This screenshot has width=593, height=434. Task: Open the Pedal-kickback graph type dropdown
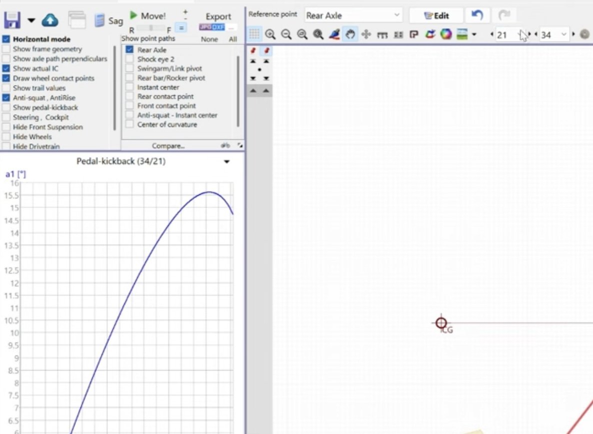click(x=226, y=162)
